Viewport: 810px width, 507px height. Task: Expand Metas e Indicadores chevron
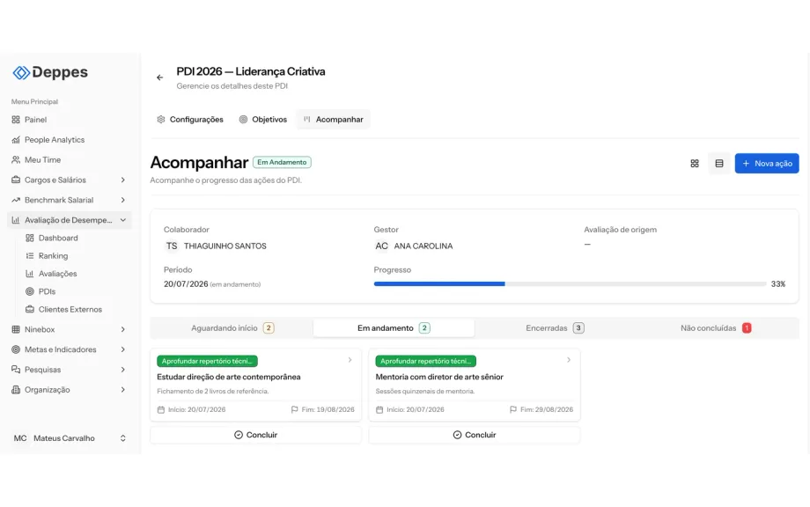[123, 349]
